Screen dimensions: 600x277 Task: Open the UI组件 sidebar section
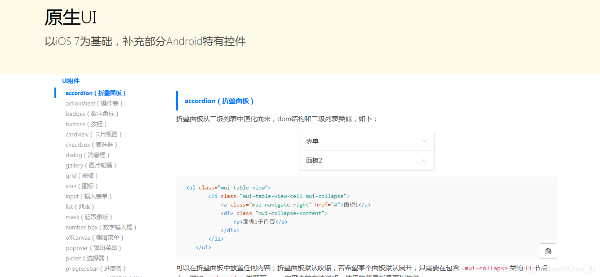(71, 81)
